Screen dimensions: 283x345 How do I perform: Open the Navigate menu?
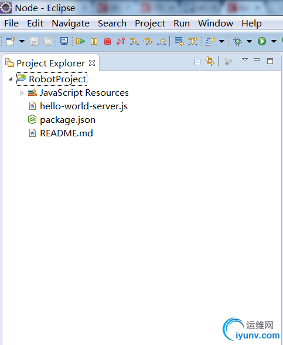[71, 24]
